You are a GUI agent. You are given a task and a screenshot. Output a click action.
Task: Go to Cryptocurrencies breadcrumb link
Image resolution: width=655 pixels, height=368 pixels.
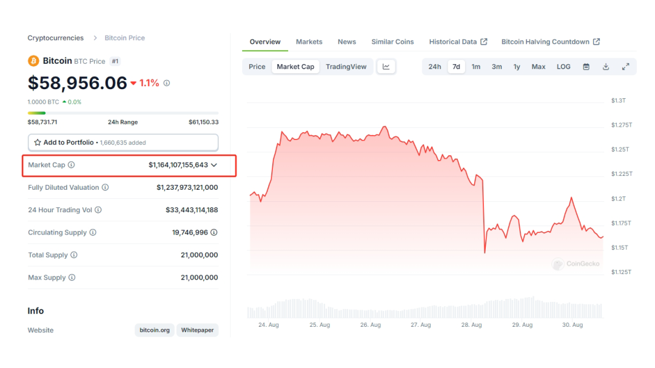coord(56,38)
